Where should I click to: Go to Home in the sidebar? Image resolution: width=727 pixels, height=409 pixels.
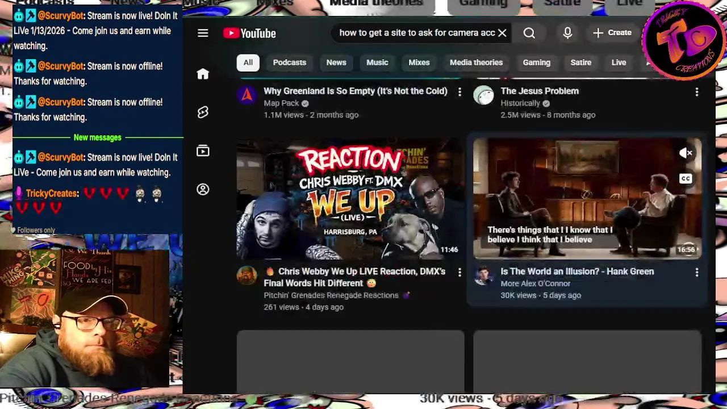coord(203,74)
